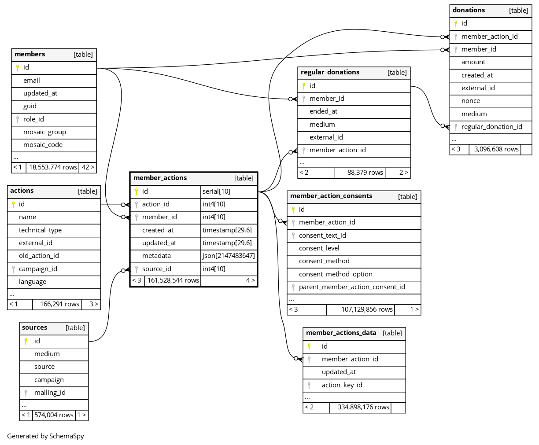Viewport: 539px width, 445px height.
Task: Click the 'Generated by SchemaSpy' footer text
Action: tap(45, 436)
